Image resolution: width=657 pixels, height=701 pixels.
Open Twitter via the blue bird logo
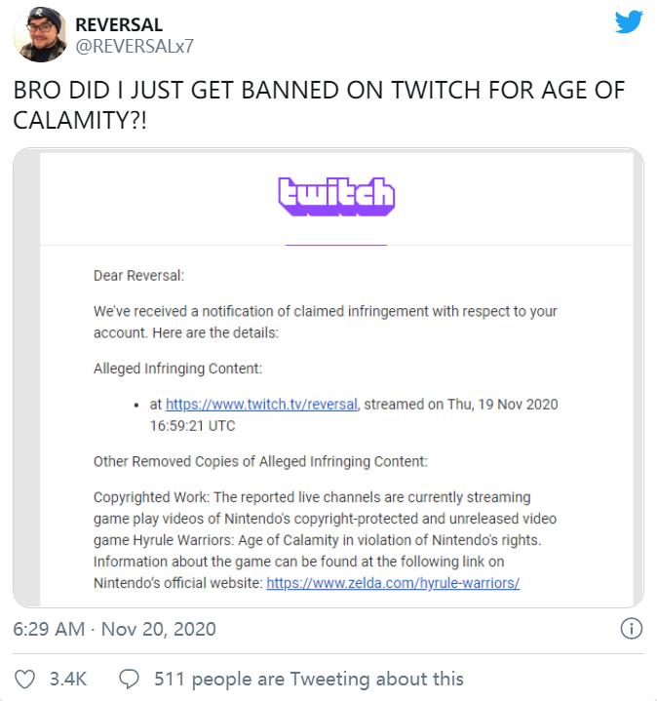pos(629,22)
